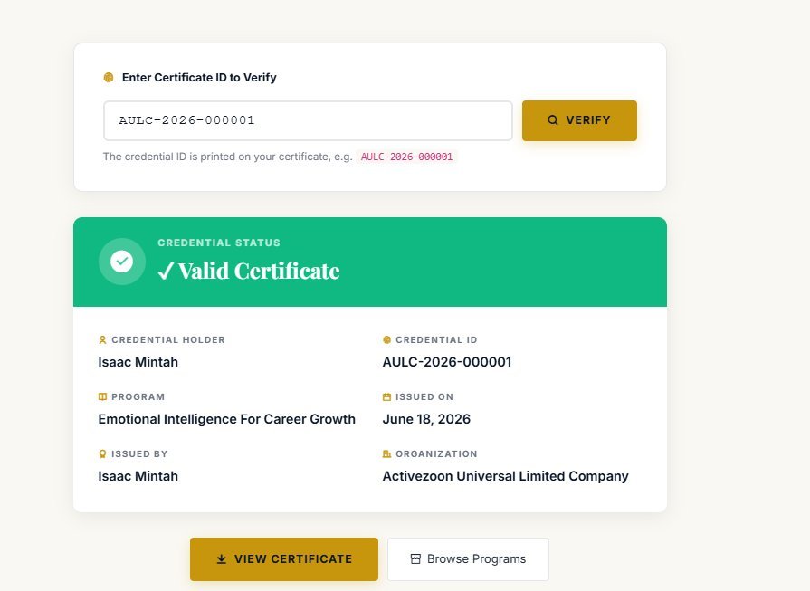
Task: Click the 'CREDENTIAL HOLDER' label
Action: (x=168, y=340)
